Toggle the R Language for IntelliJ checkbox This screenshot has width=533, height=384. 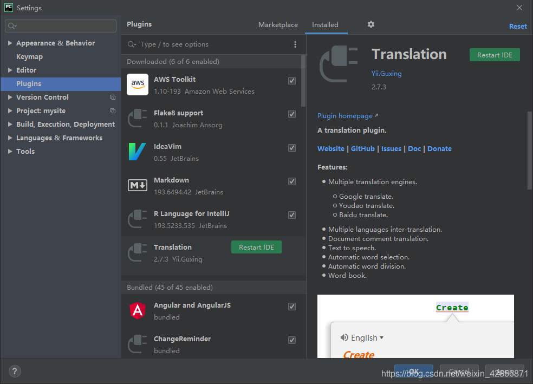(292, 215)
